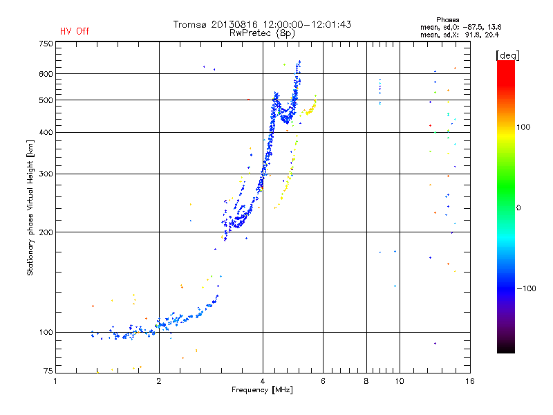
Task: Click the red 'HV Off' label
Action: (x=75, y=31)
